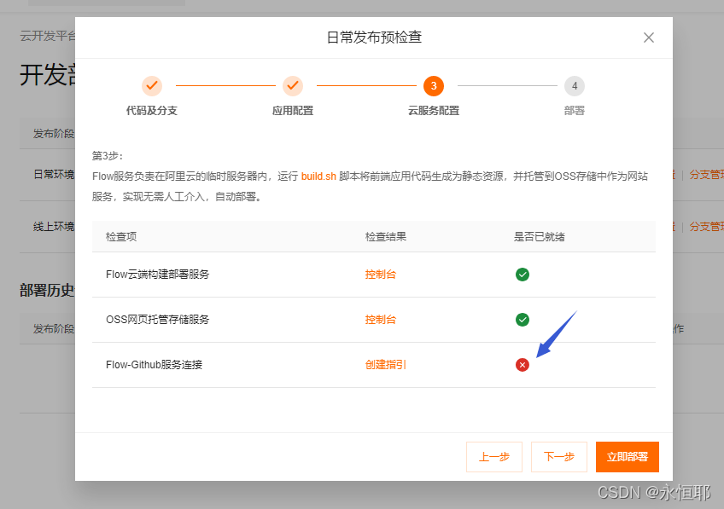This screenshot has height=509, width=724.
Task: Click the green ready icon for OSS网页托管存储服务
Action: point(523,320)
